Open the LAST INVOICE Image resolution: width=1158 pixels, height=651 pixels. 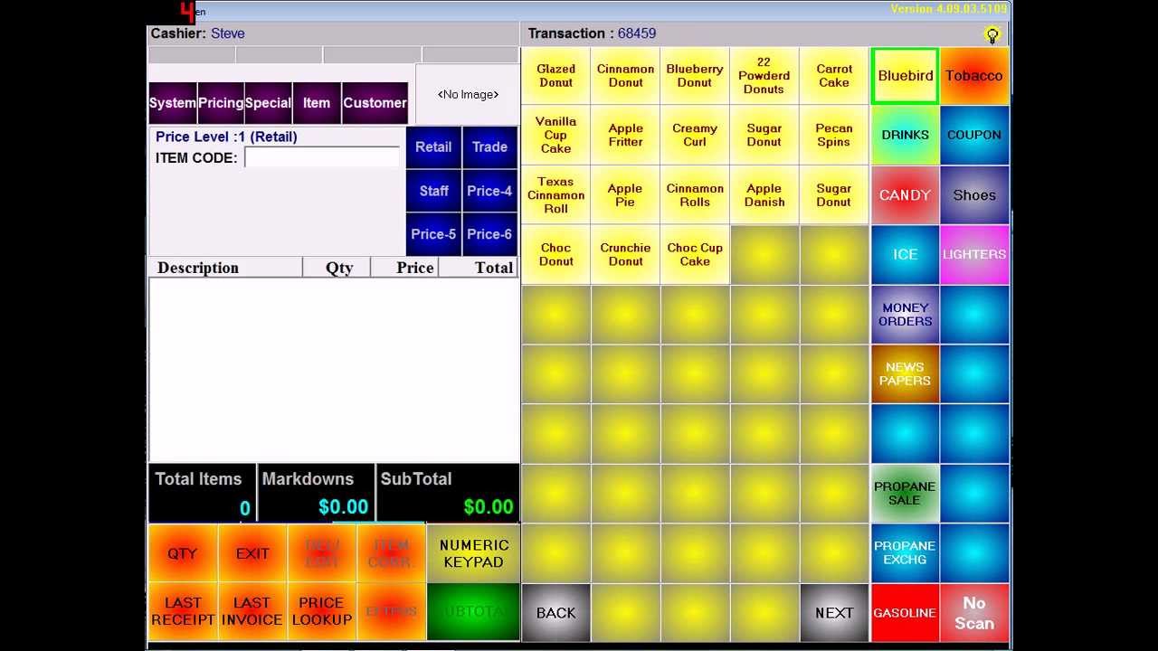(252, 611)
